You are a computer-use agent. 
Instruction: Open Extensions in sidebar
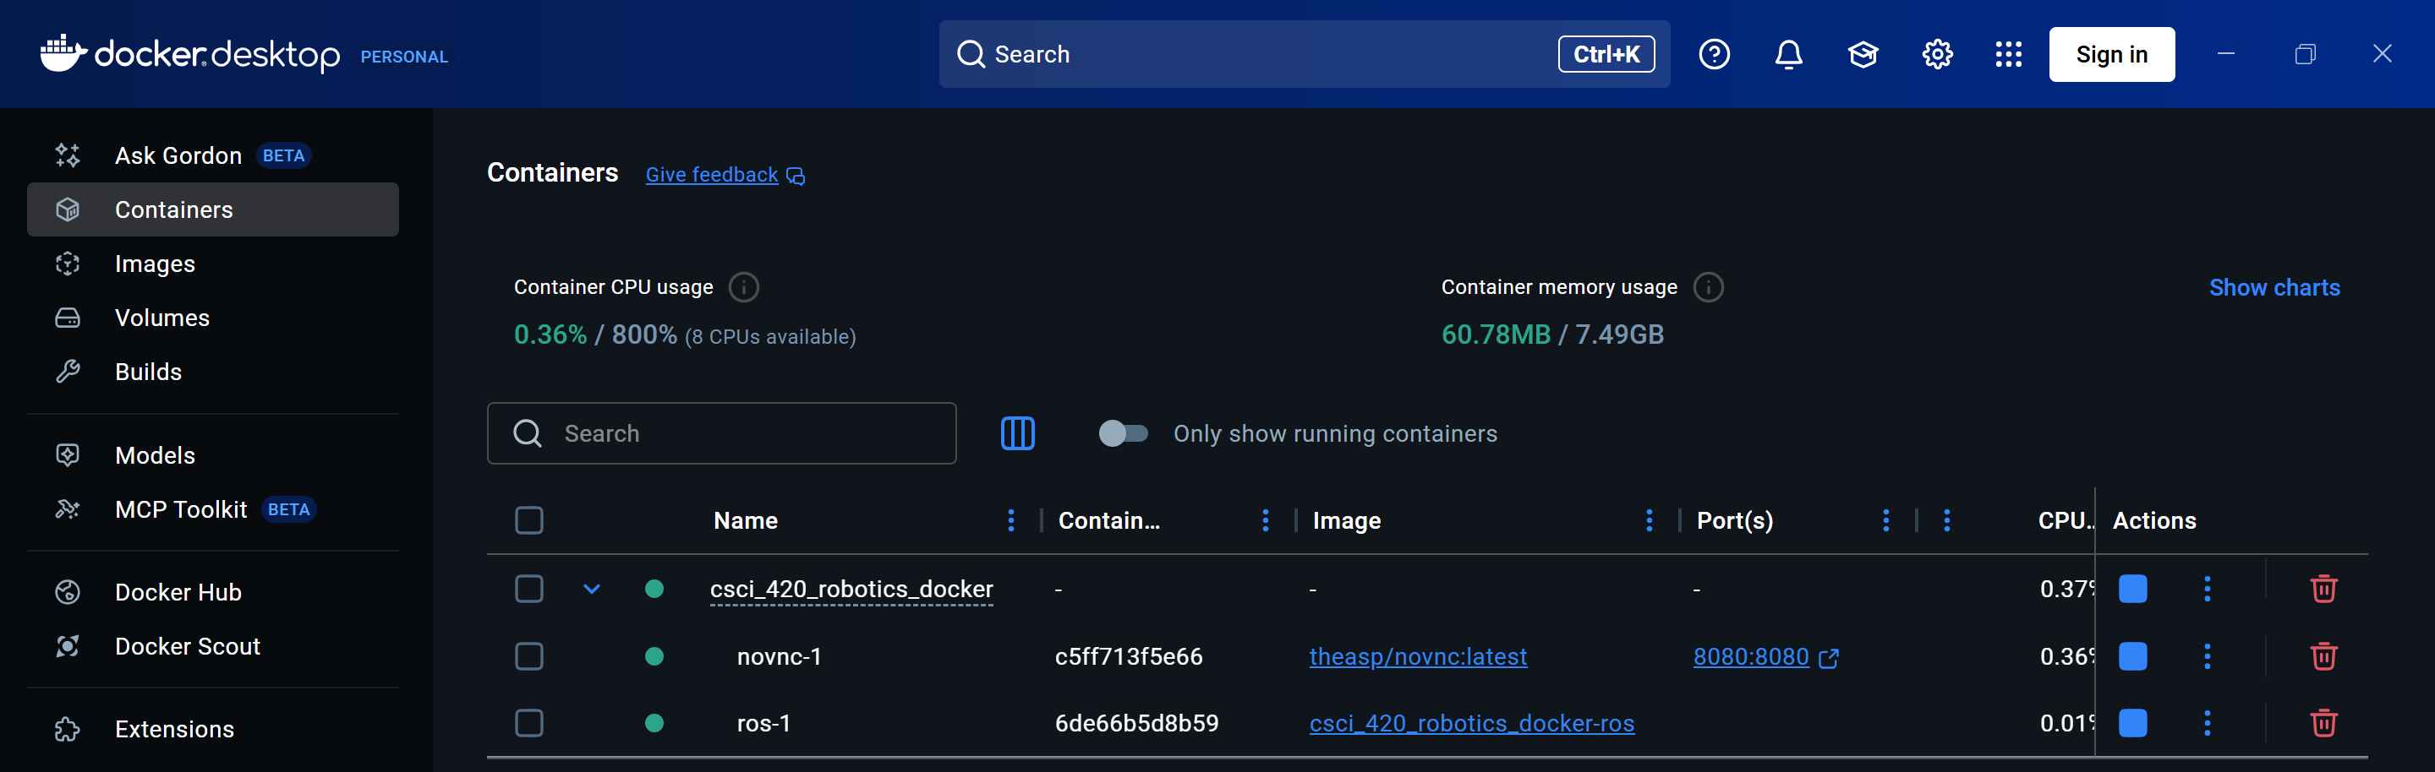[213, 729]
